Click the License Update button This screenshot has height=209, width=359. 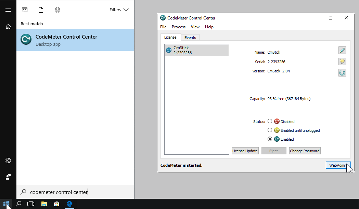coord(245,151)
